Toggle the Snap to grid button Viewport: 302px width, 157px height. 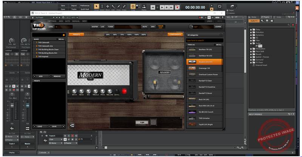(133, 6)
